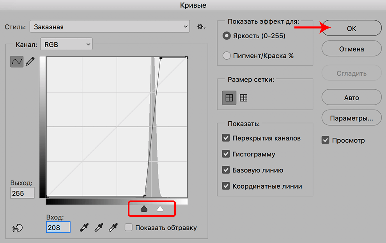Activate the on-image targeted adjustment hand tool
386x243 pixels.
18,228
